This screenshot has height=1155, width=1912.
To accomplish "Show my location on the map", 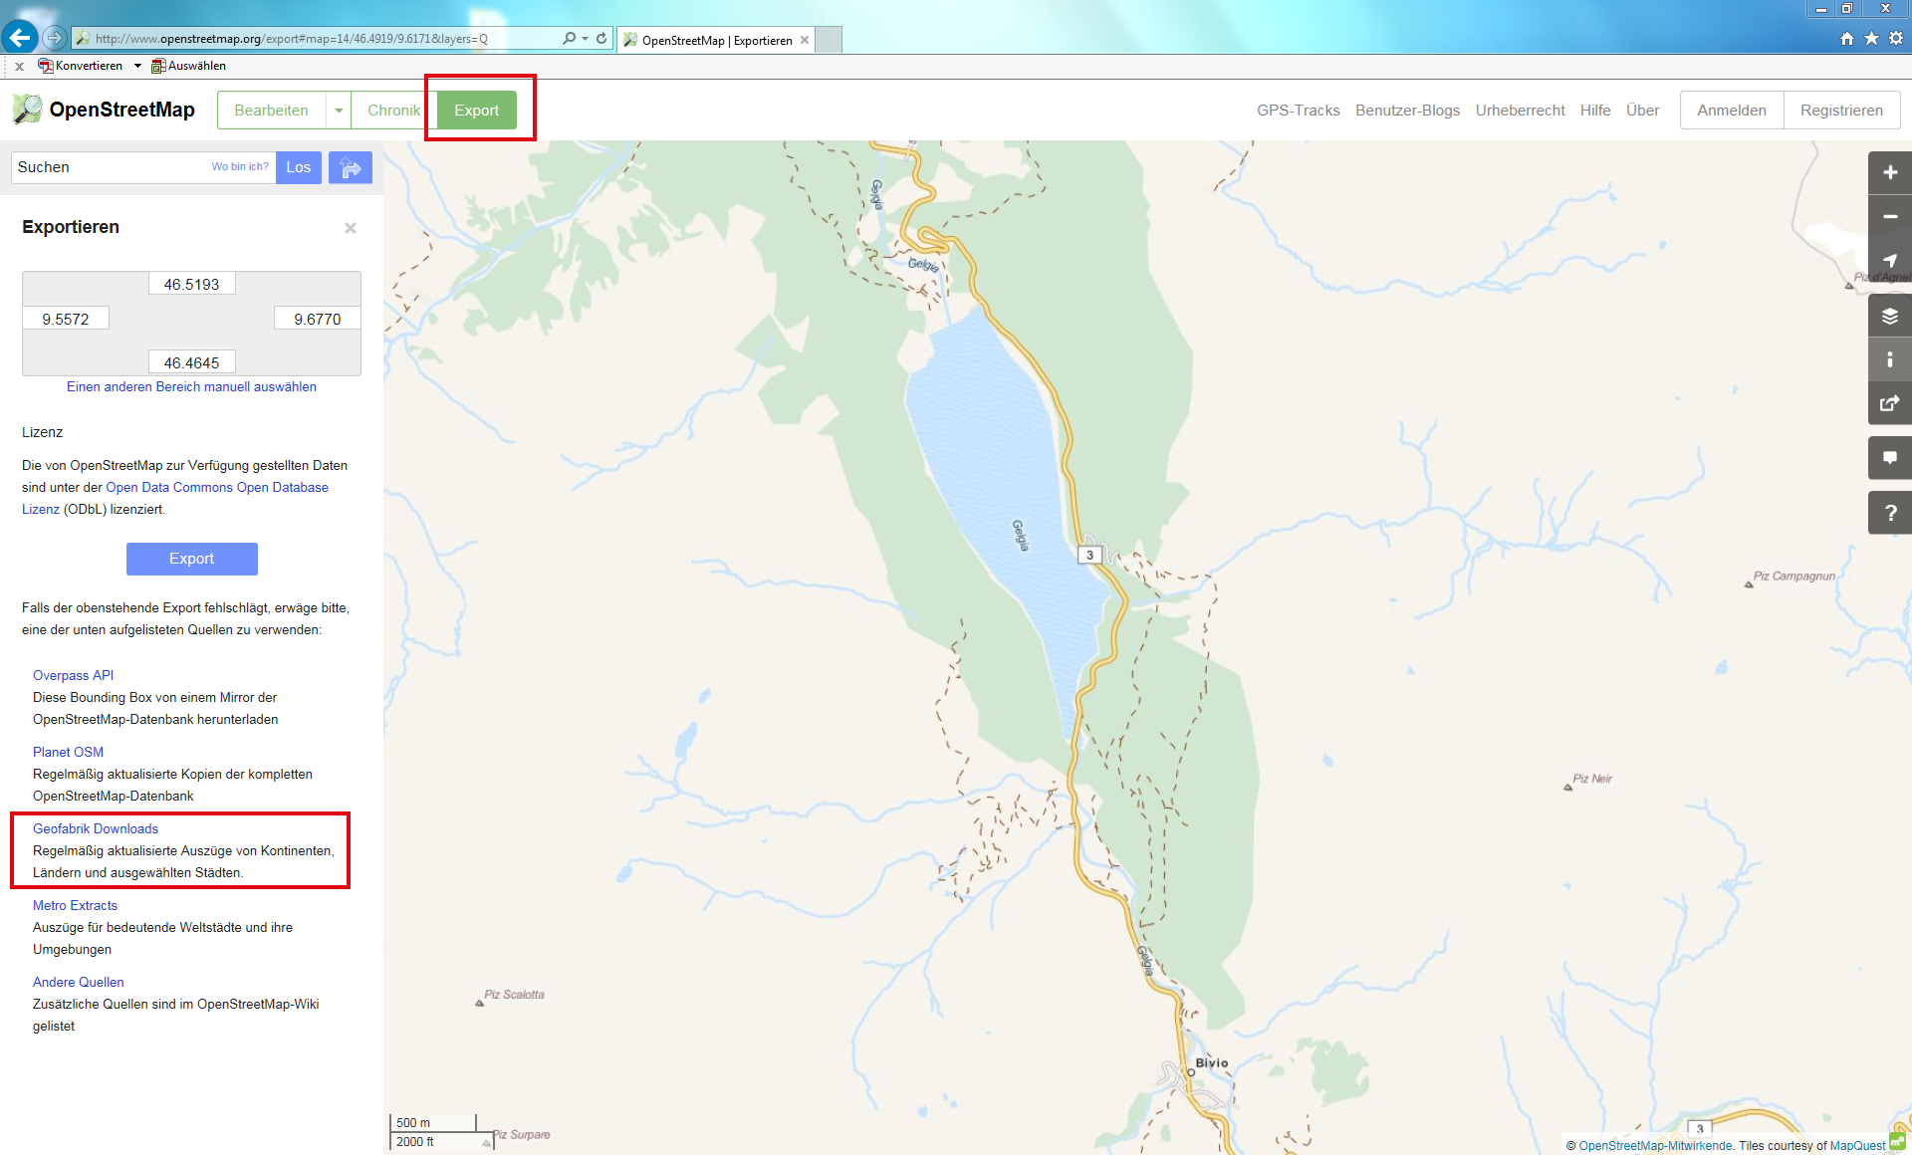I will pyautogui.click(x=1889, y=261).
